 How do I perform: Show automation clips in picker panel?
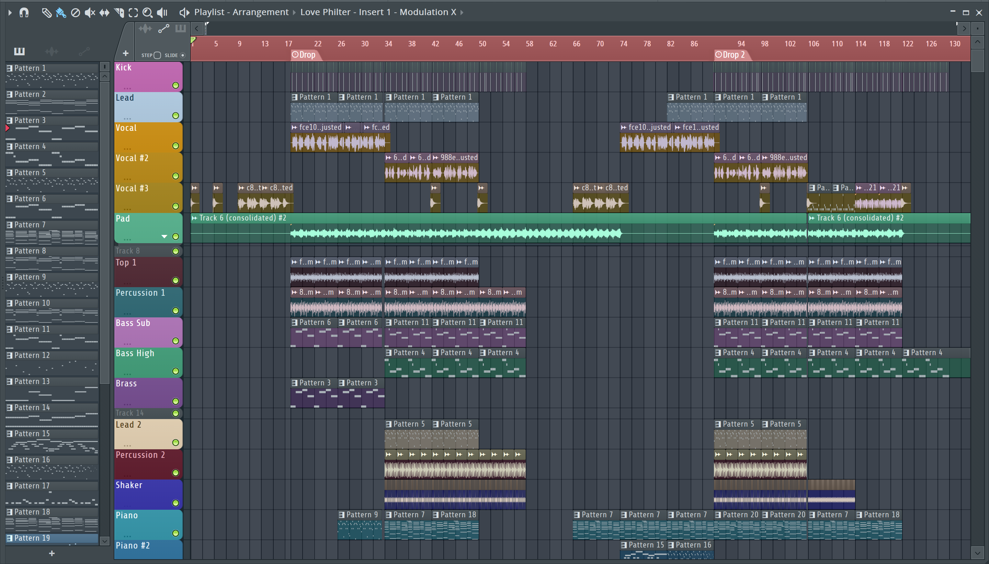(84, 51)
